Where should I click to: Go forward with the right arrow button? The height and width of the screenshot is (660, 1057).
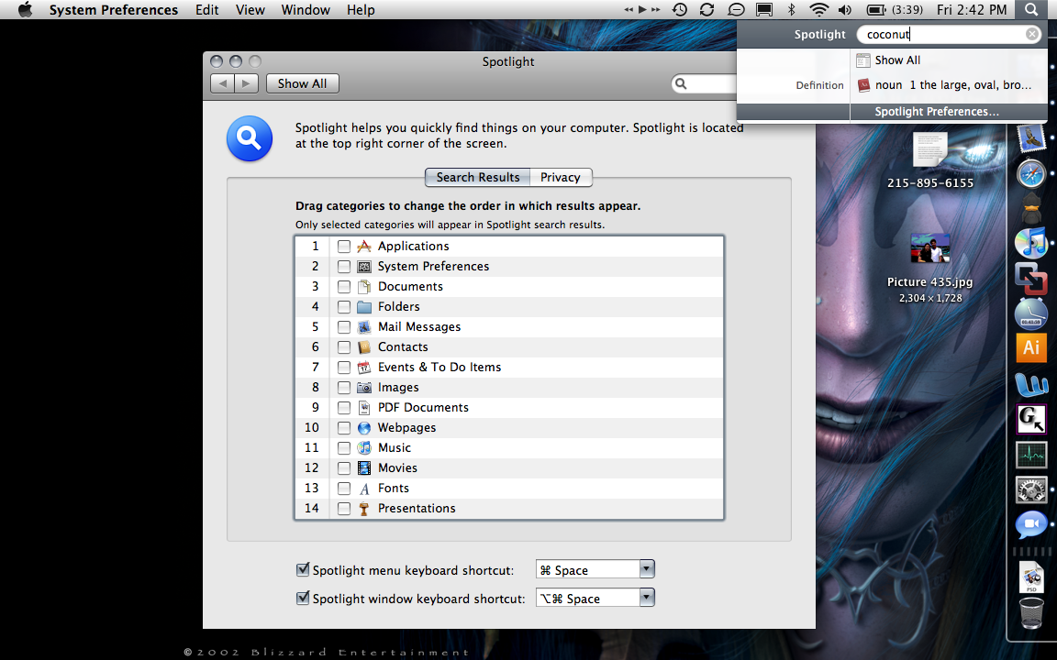[247, 83]
